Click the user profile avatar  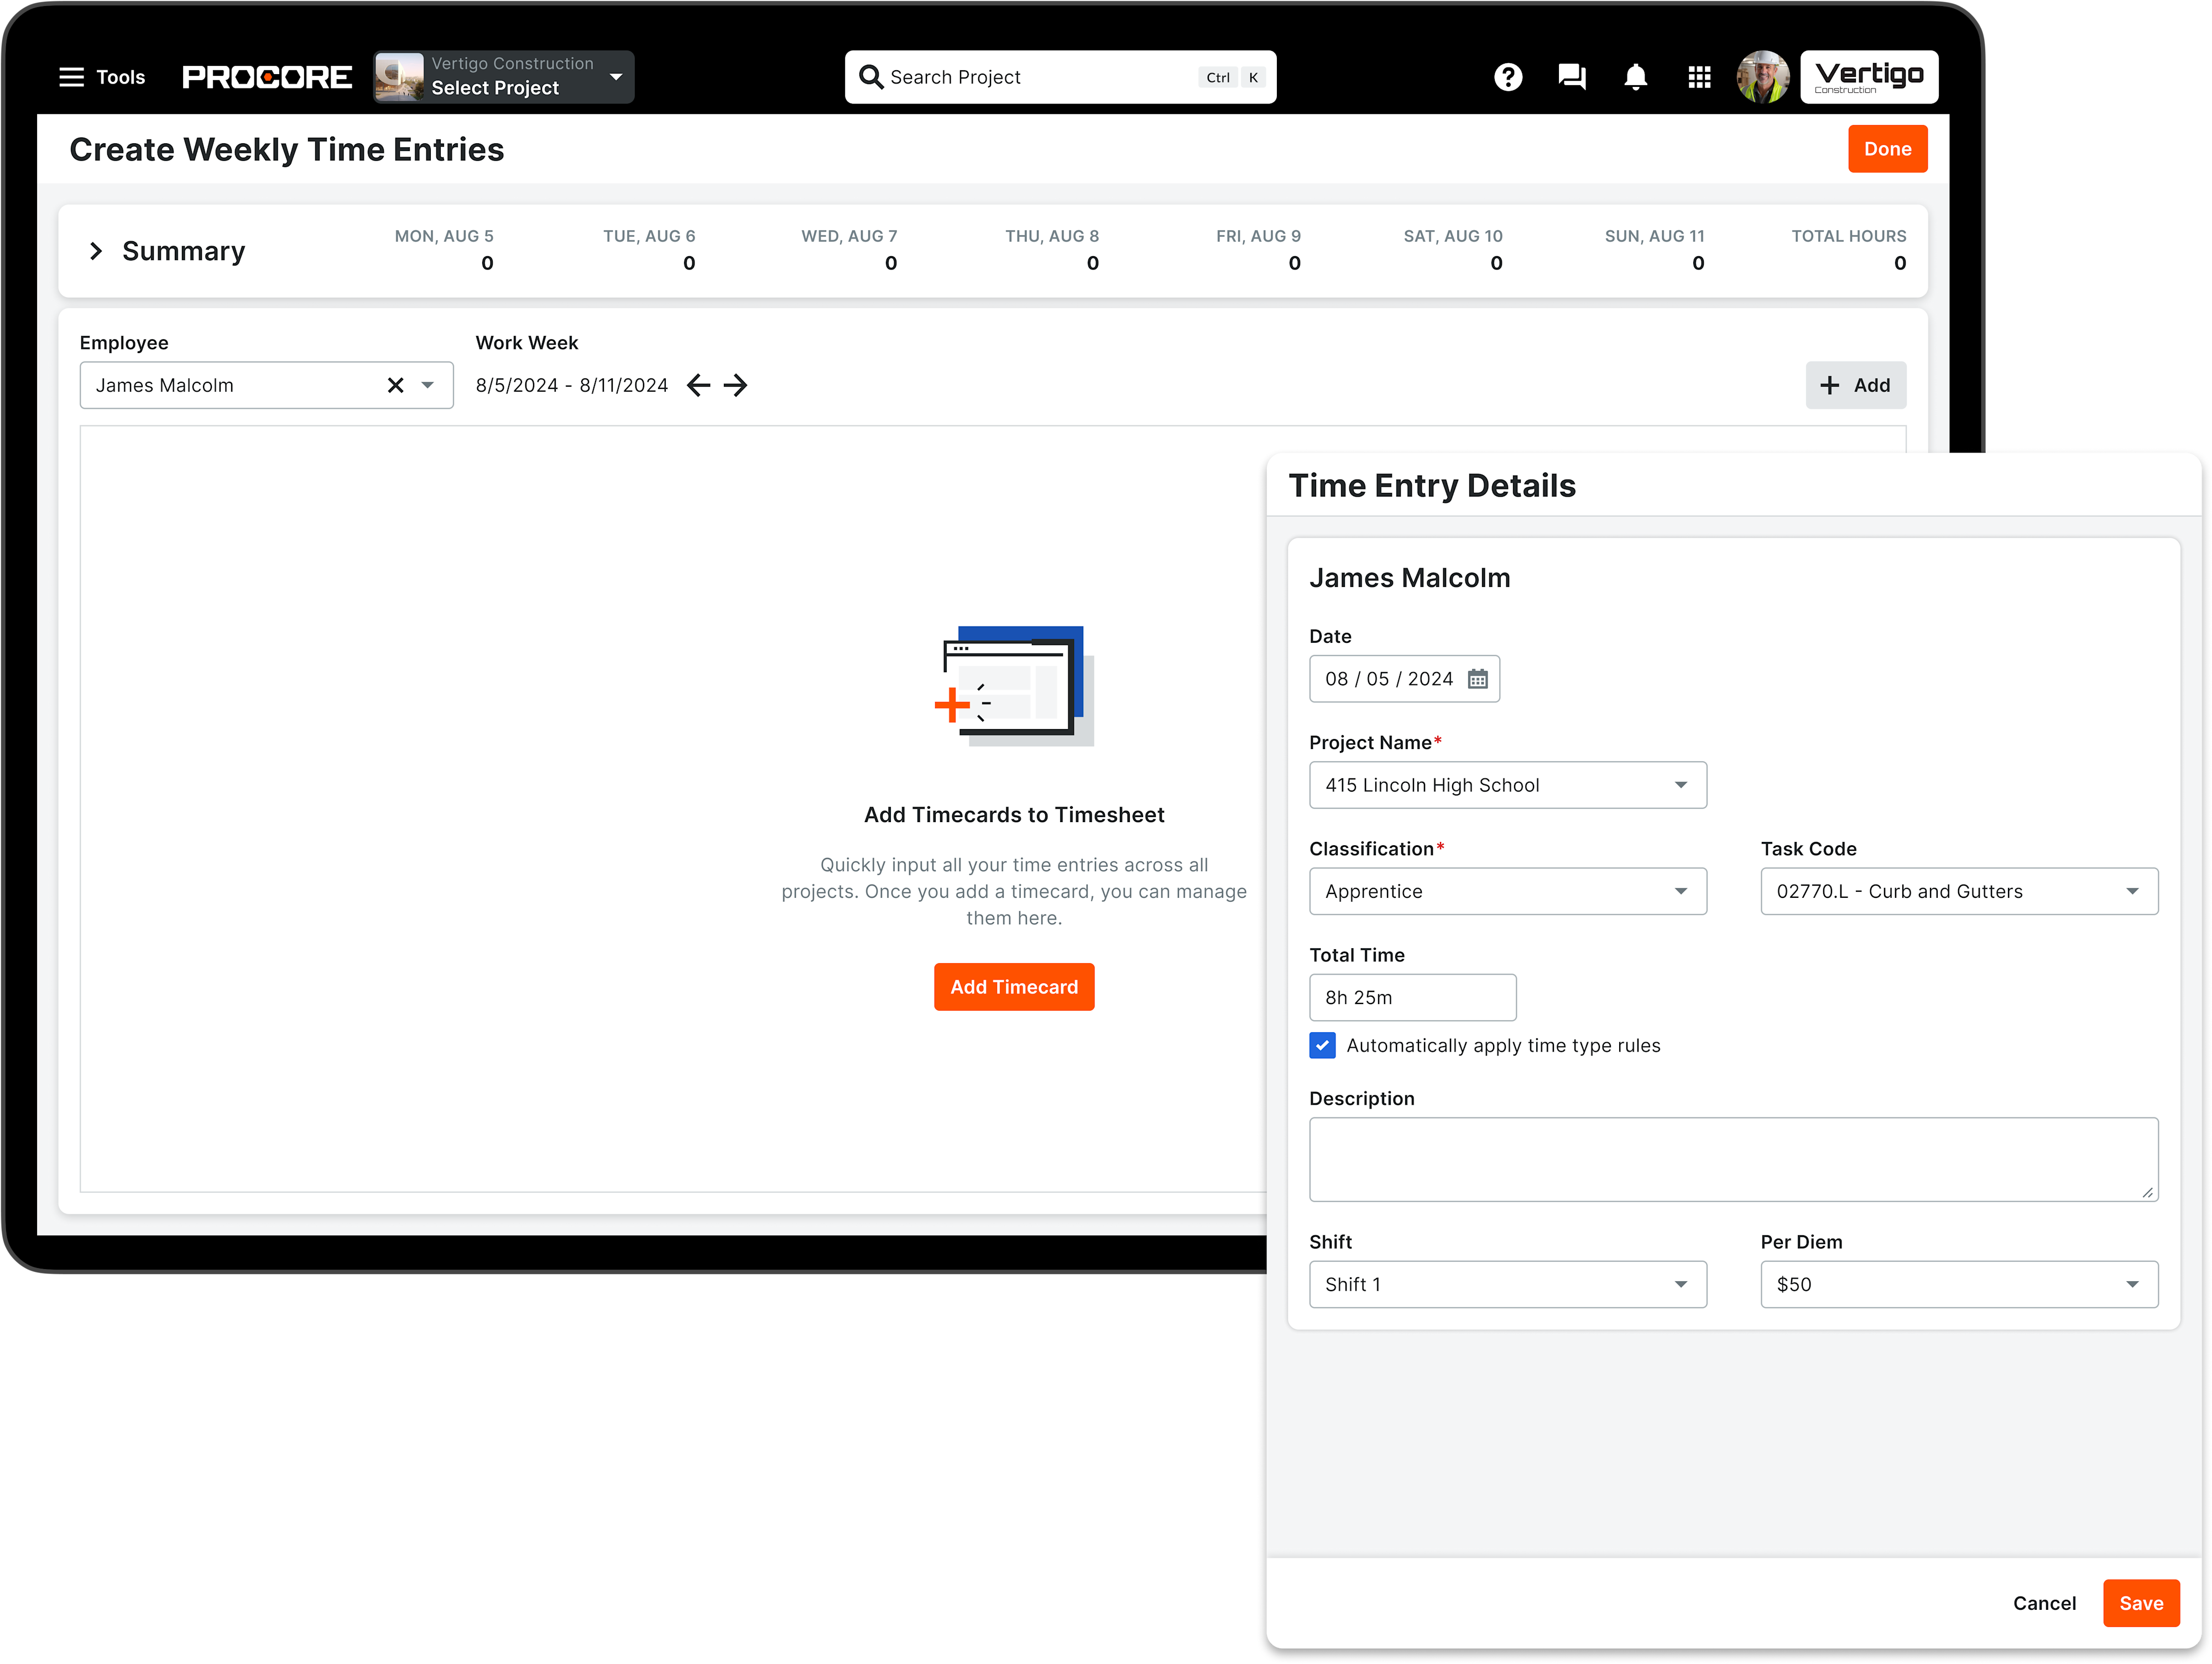point(1763,77)
